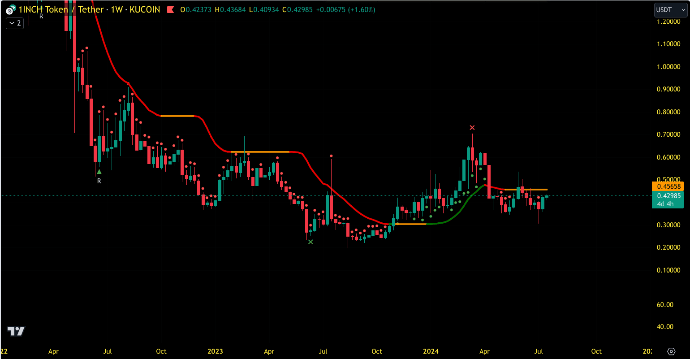The width and height of the screenshot is (690, 359).
Task: Click the TradingView logo
Action: 16,331
